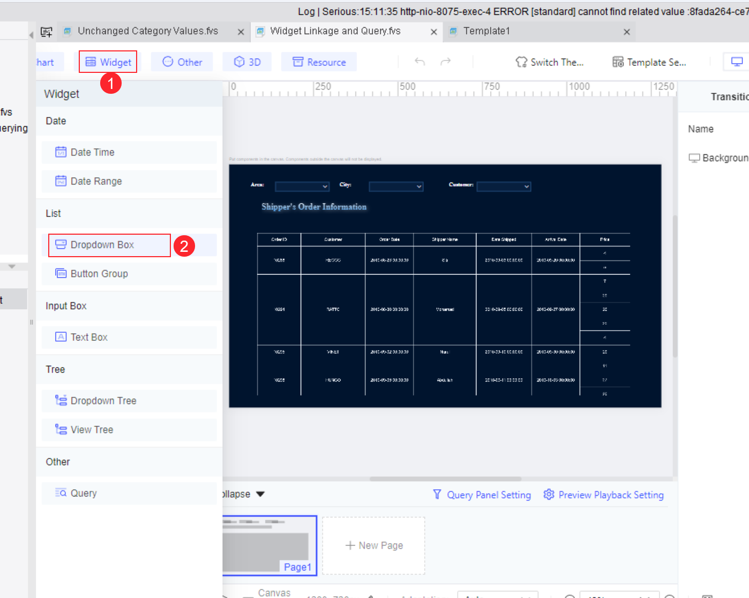Switch to Unchanged Category Values.fvs tab
749x598 pixels.
(148, 31)
